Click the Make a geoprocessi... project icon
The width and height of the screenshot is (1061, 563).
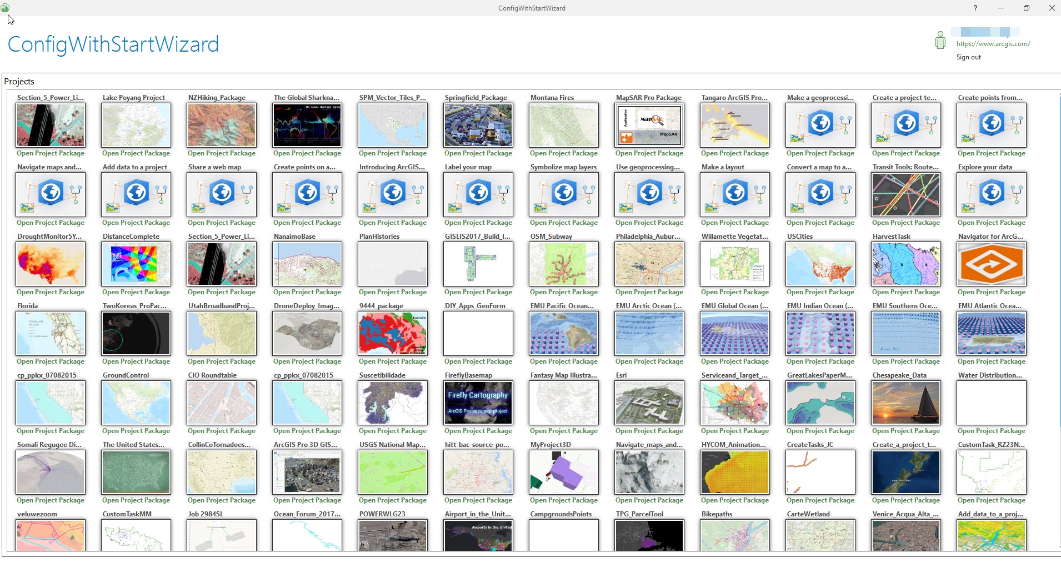(x=820, y=125)
